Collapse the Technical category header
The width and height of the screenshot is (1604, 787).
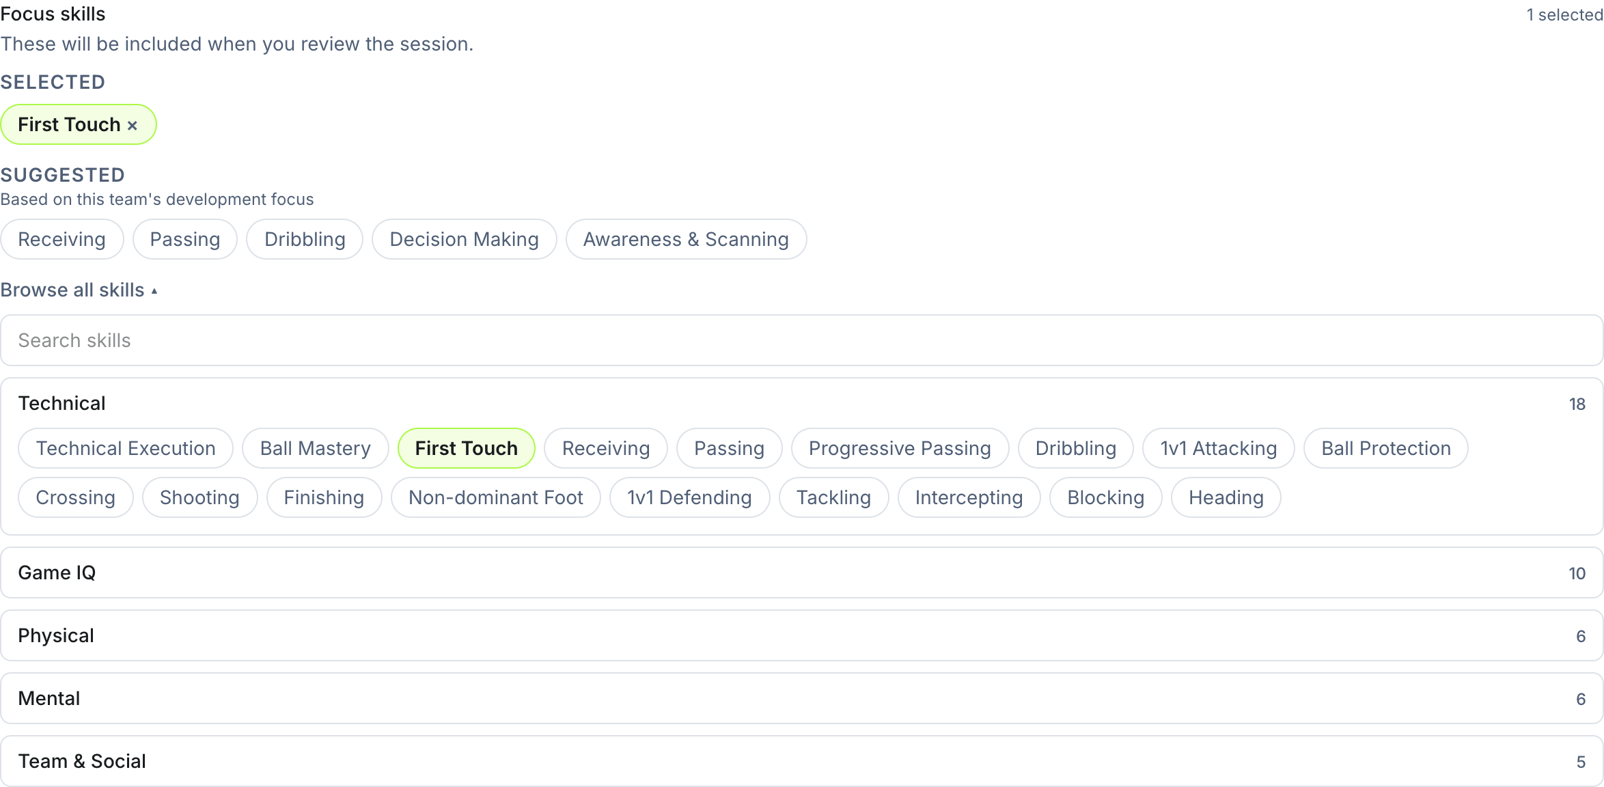[x=802, y=403]
